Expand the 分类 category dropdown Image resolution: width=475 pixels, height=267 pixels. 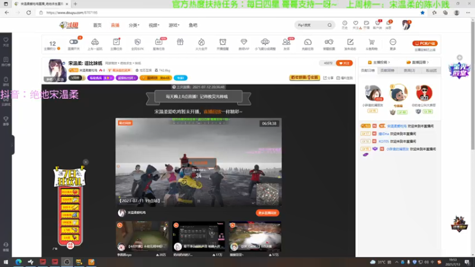pos(134,25)
